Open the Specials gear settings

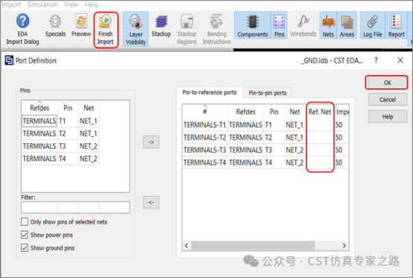(55, 22)
